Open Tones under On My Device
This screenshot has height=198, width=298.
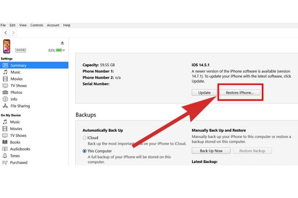[15, 156]
